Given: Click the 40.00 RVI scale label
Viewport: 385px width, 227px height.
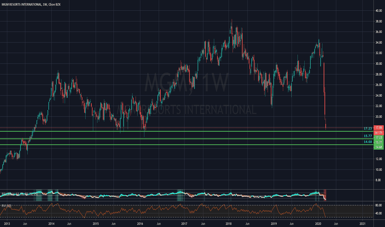Looking at the screenshot, I should click(x=378, y=213).
